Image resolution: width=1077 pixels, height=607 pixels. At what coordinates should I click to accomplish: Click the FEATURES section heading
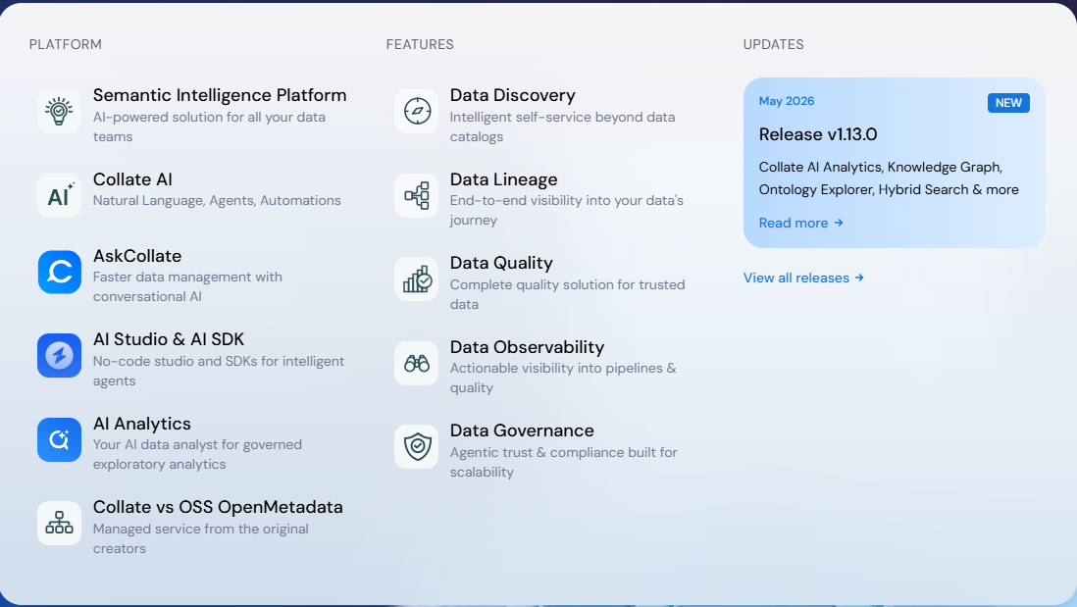[420, 45]
